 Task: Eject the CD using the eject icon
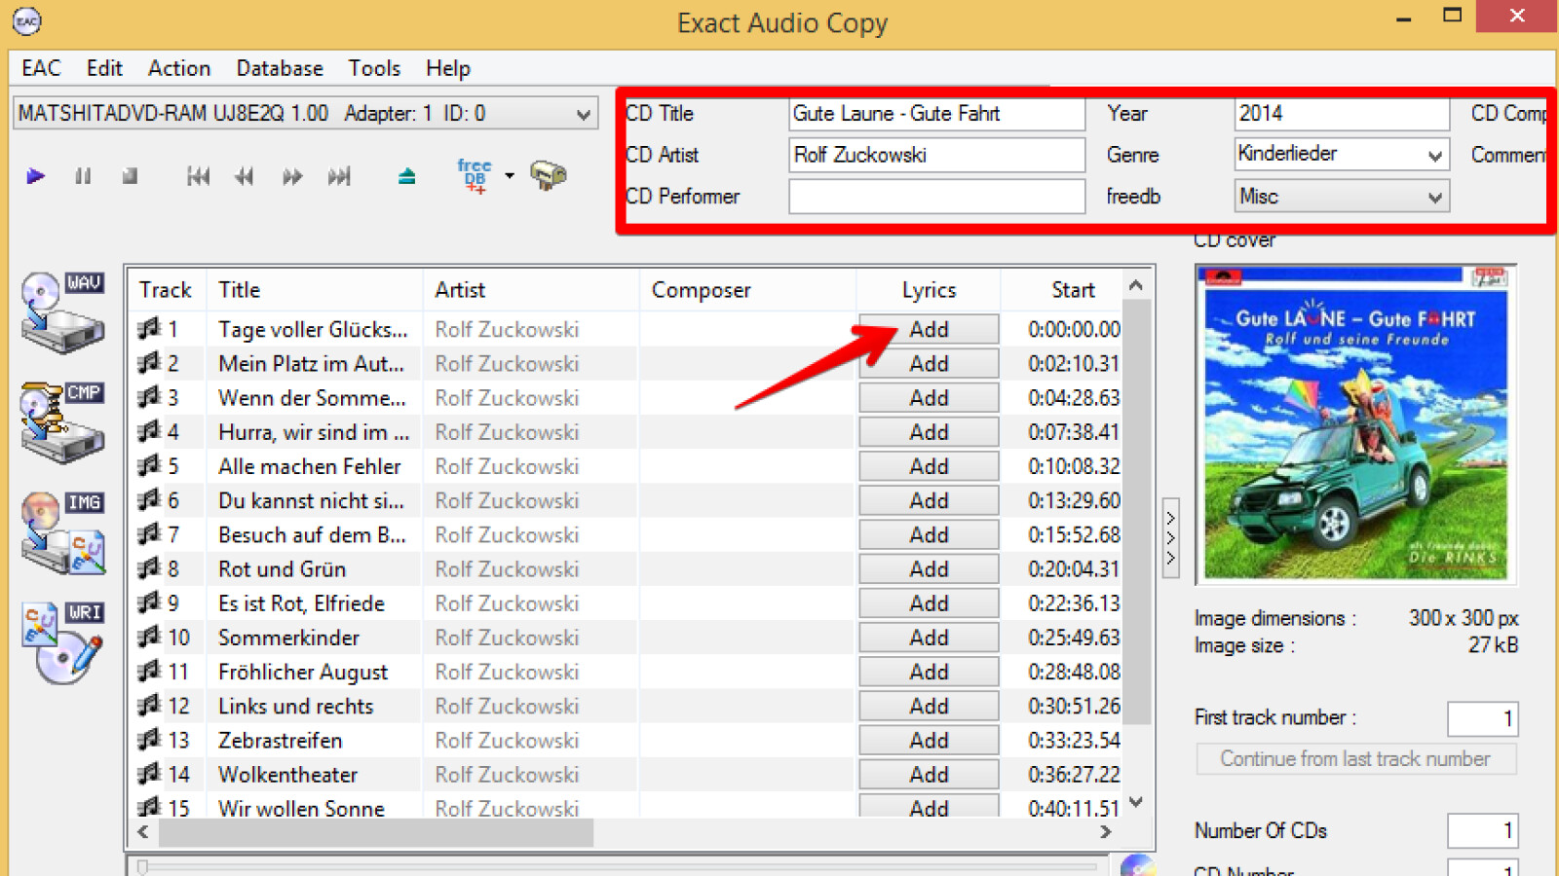pos(406,176)
